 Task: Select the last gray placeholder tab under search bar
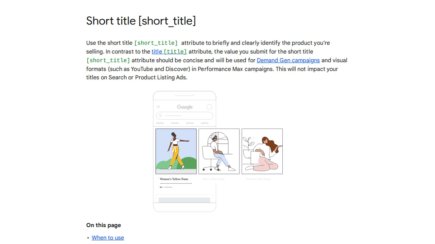tap(205, 123)
